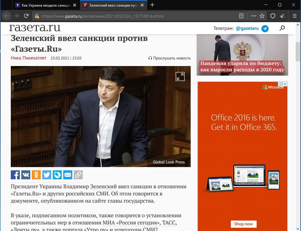Share article on Odnoklassniki

click(36, 175)
